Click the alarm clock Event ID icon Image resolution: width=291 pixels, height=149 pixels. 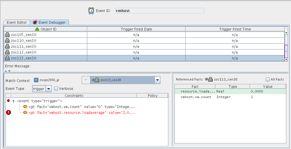91,11
